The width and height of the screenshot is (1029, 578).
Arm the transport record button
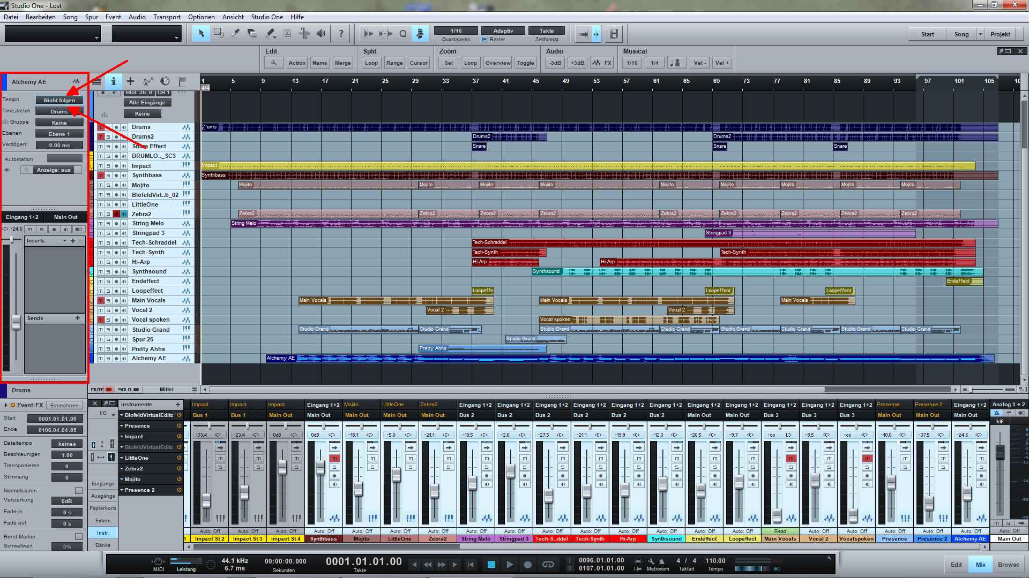click(528, 564)
